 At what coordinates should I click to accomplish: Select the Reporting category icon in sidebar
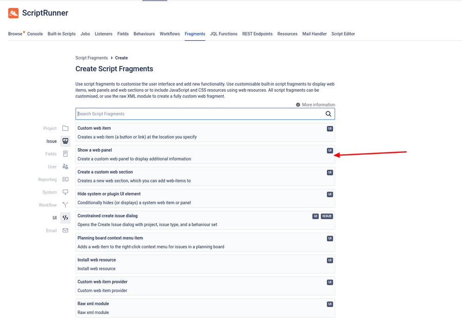pyautogui.click(x=65, y=179)
